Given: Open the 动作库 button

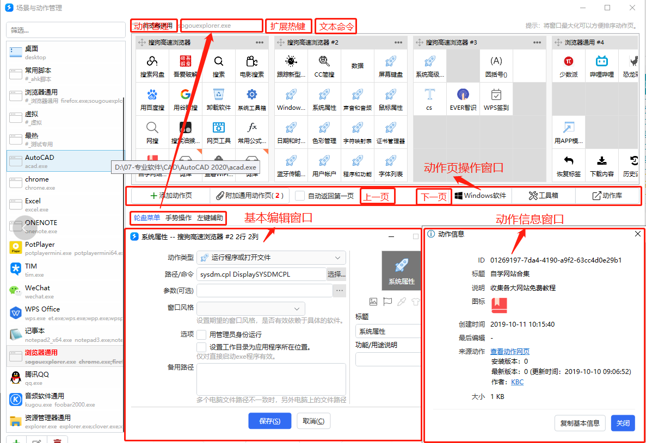Looking at the screenshot, I should coord(607,196).
